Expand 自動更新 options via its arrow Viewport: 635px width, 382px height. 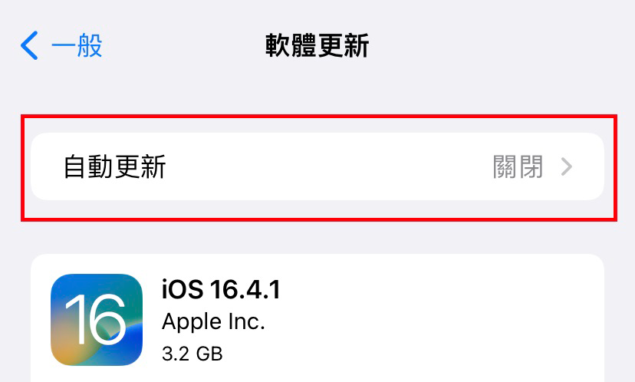coord(567,166)
